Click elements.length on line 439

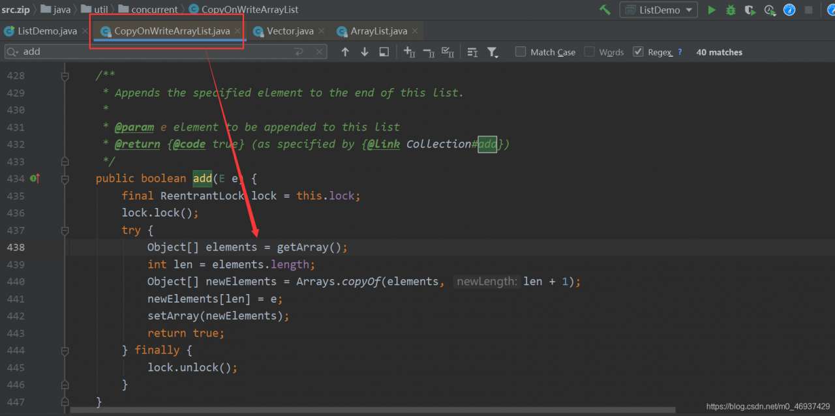tap(261, 264)
